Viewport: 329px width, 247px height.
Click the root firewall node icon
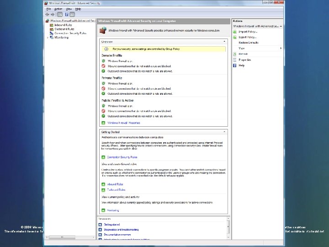pos(47,21)
